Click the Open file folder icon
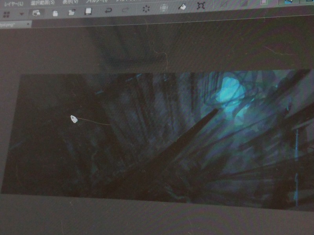Viewport: 314px width, 235px height. pyautogui.click(x=72, y=12)
